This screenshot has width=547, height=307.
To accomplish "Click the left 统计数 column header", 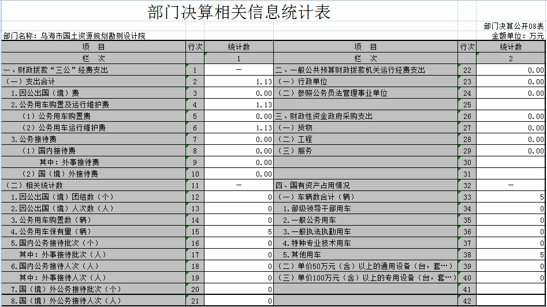I will [239, 47].
